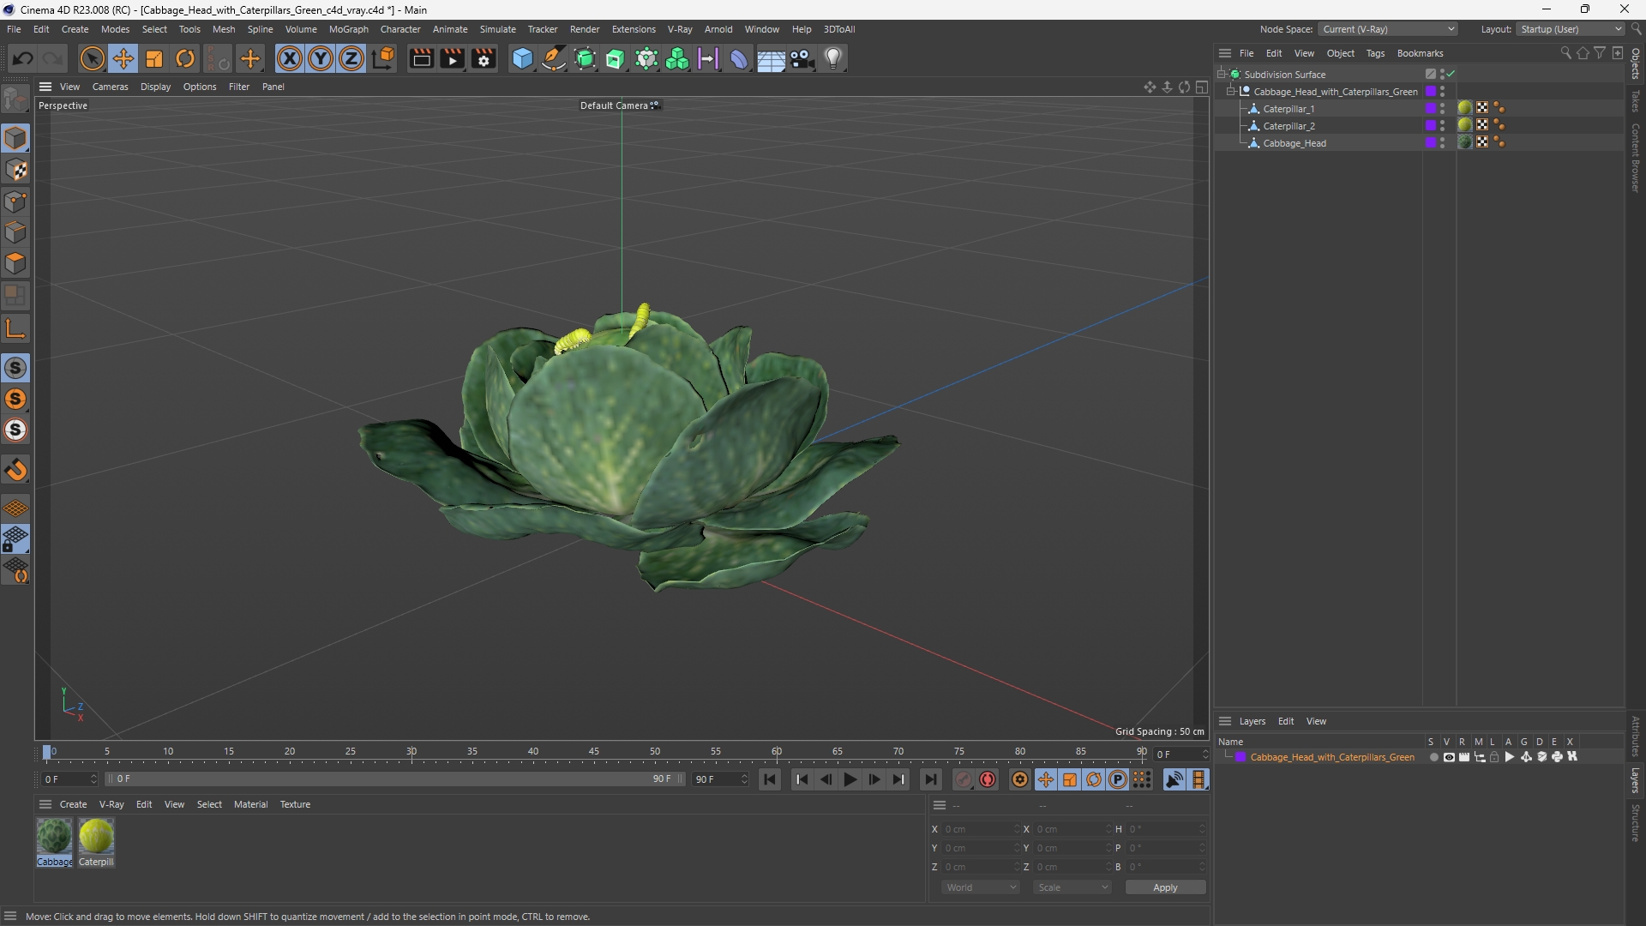Select the Spline Pen tool
Image resolution: width=1646 pixels, height=926 pixels.
coord(554,58)
